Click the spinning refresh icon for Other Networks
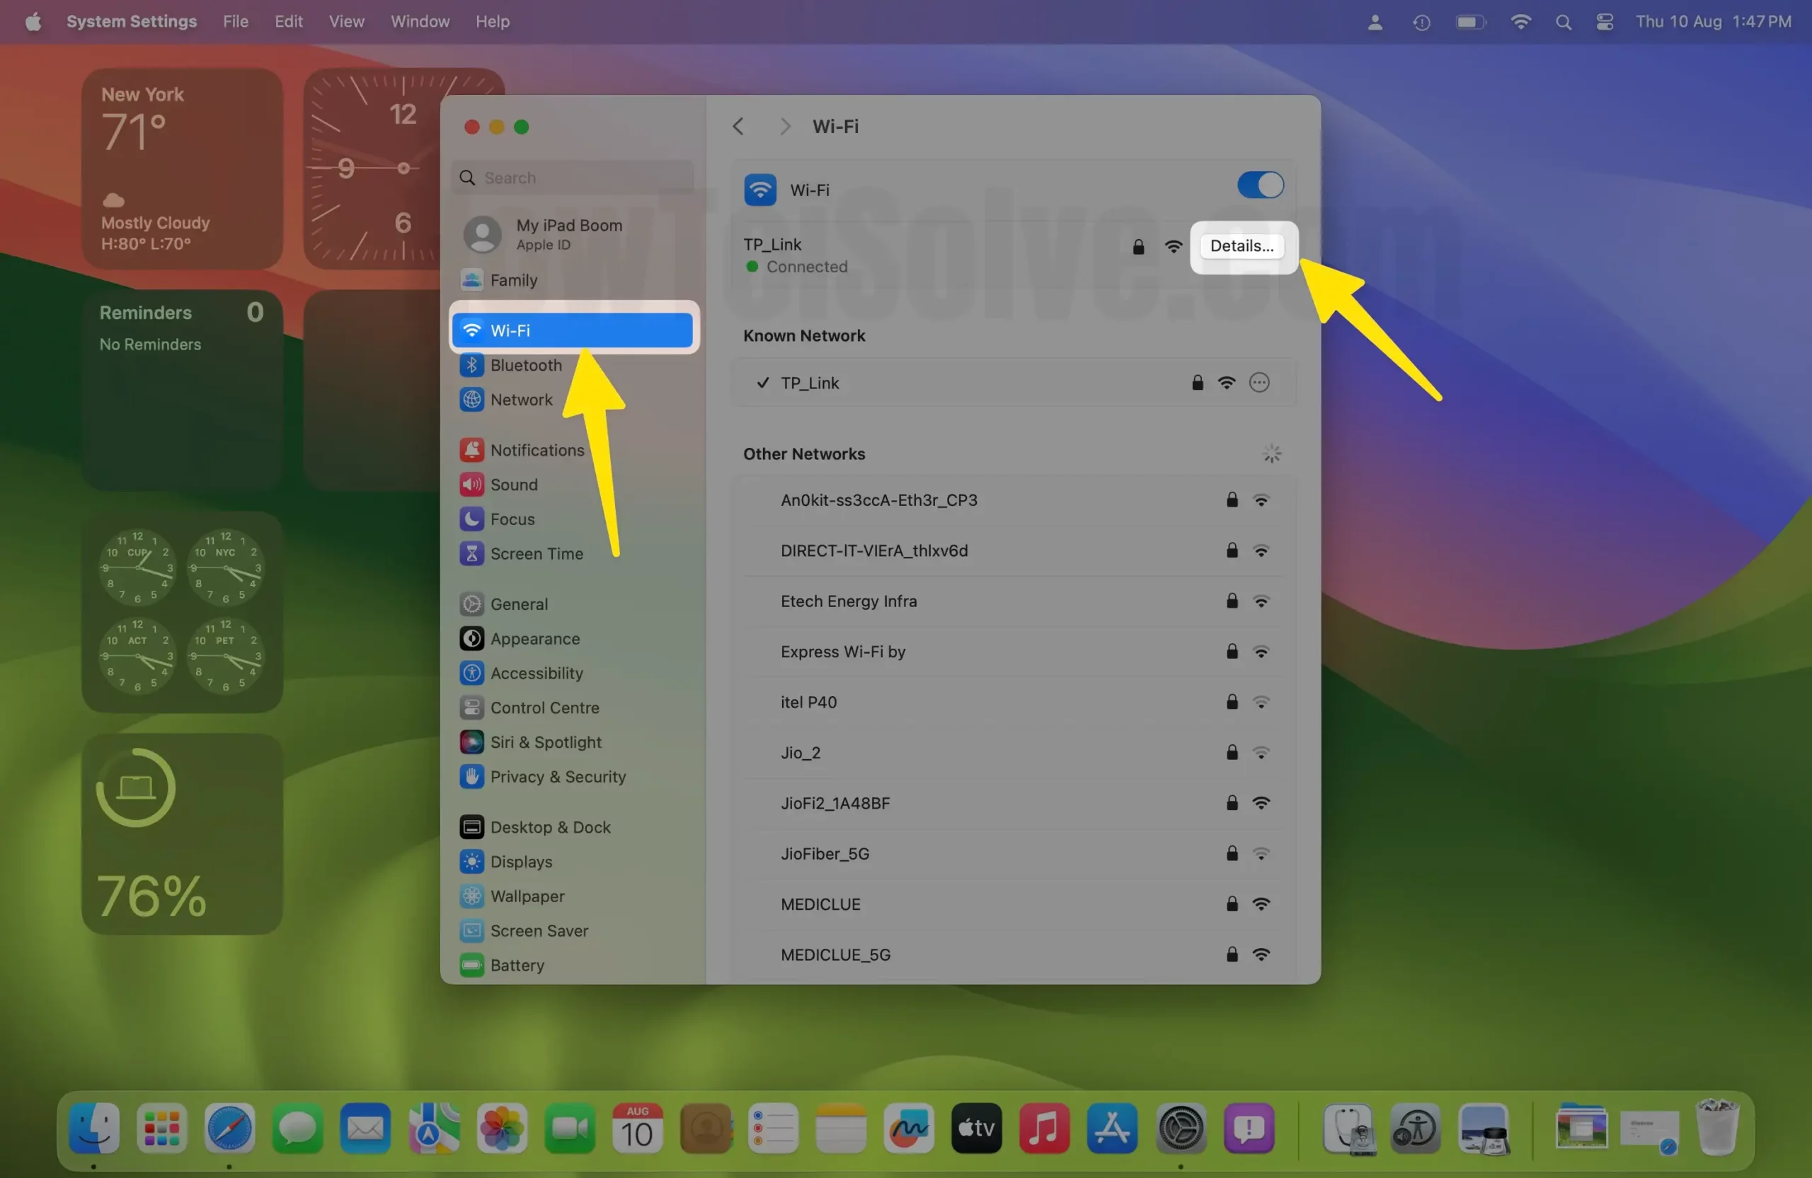The width and height of the screenshot is (1812, 1178). (1271, 454)
